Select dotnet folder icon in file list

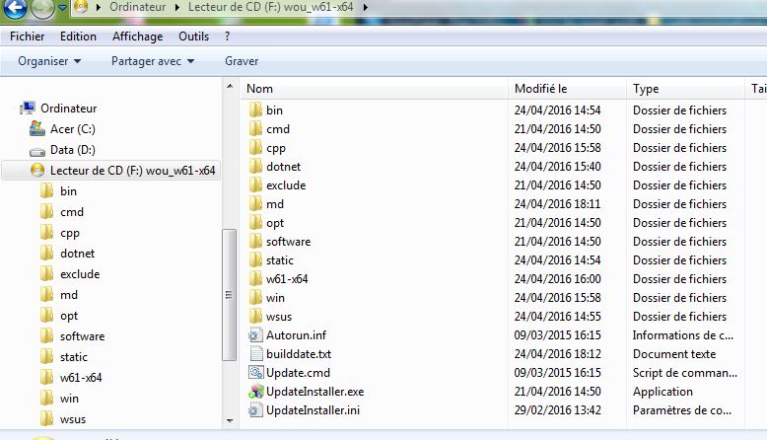click(x=255, y=166)
